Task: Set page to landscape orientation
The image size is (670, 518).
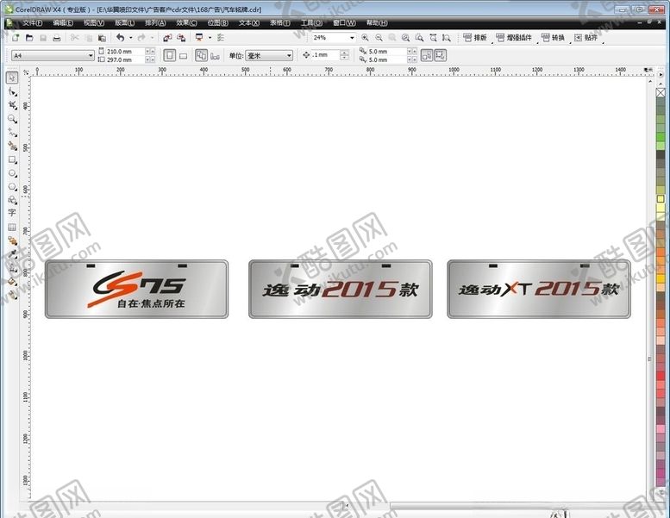Action: 184,55
